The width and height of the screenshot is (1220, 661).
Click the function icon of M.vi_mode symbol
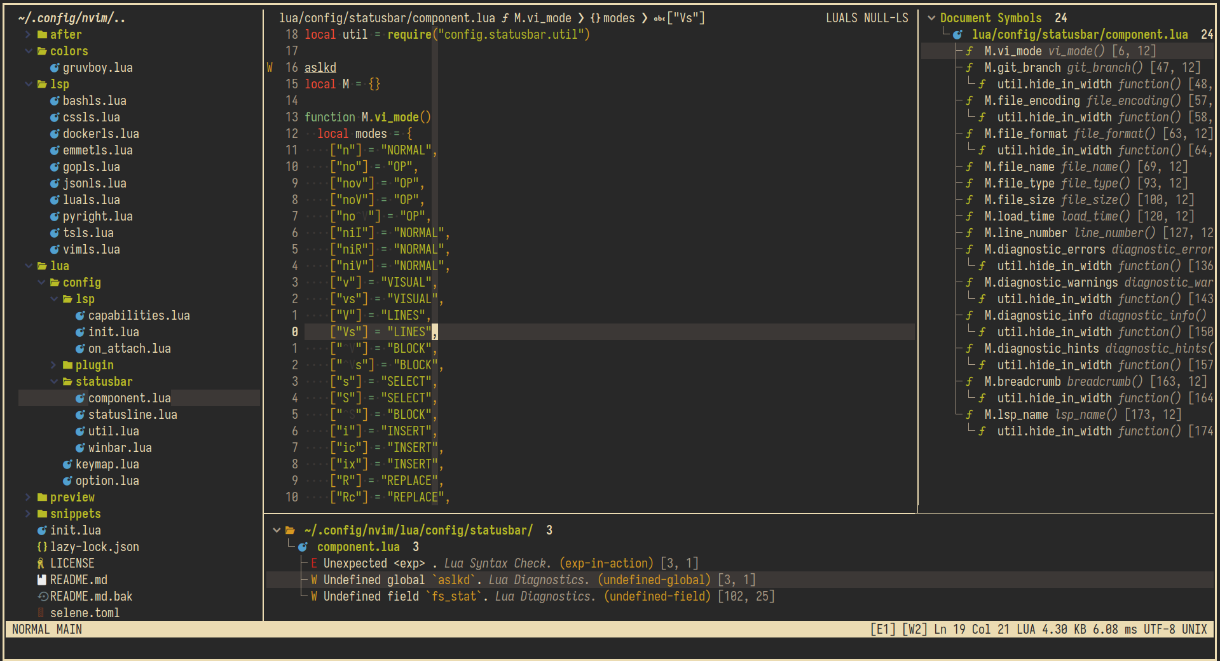tap(970, 51)
